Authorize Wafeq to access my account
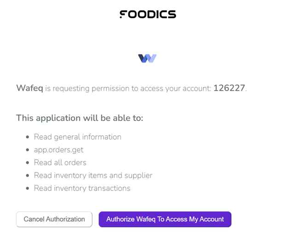 click(x=165, y=219)
